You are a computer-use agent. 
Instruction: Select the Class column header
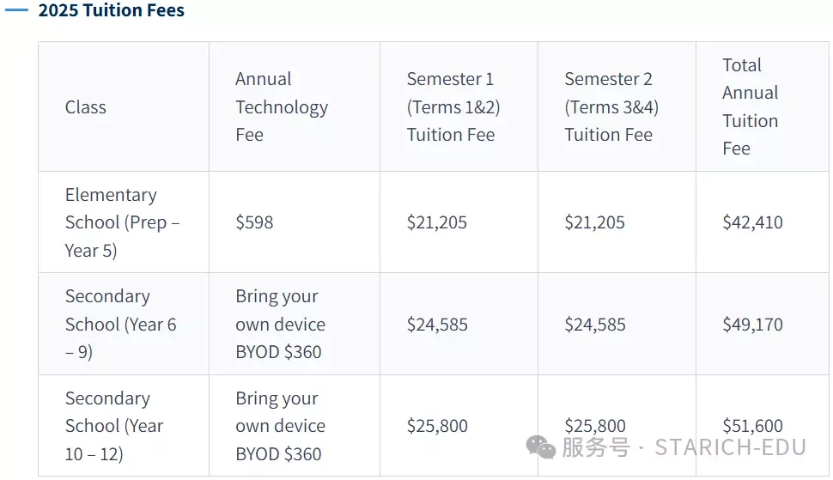point(86,106)
